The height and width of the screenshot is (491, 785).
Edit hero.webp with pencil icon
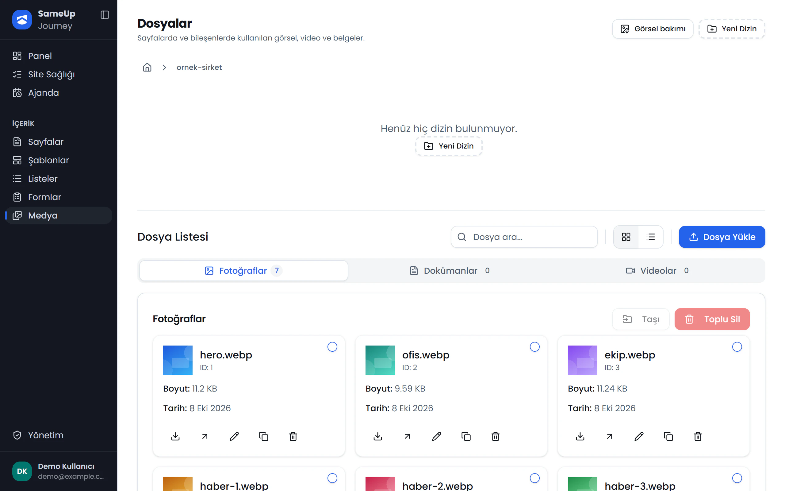coord(234,436)
